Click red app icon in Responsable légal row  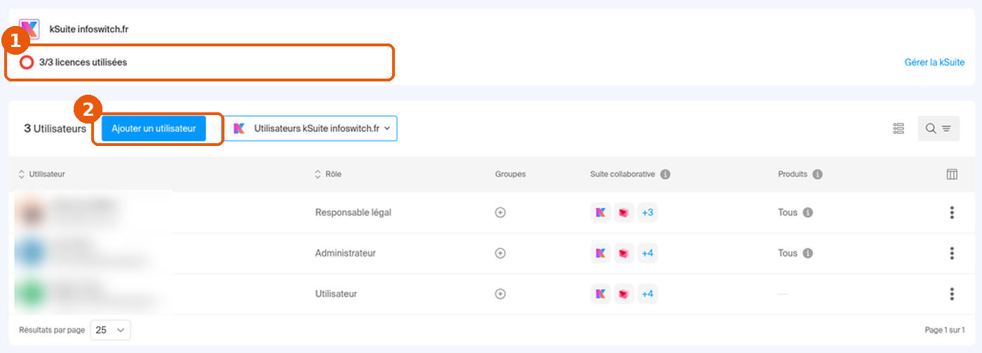(624, 213)
